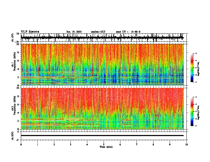The height and width of the screenshot is (162, 210).
Task: Click the "station=OUI" header label
Action: tap(98, 32)
